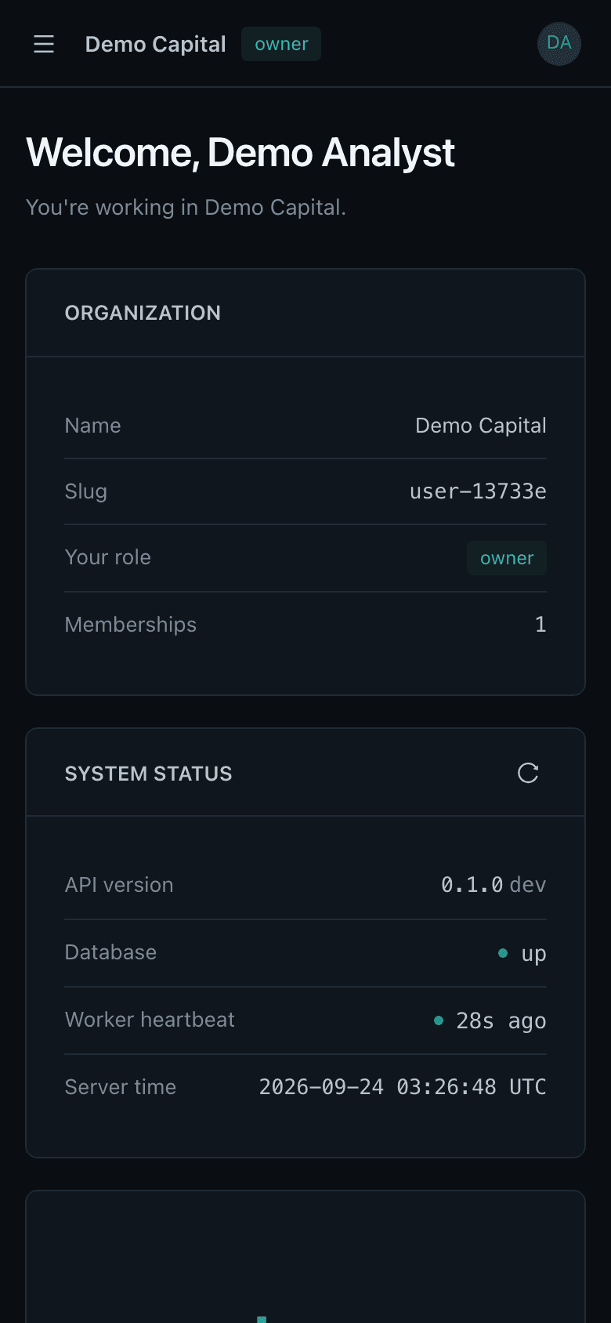Viewport: 611px width, 1323px height.
Task: Click "You're working in Demo Capital." subtitle
Action: coord(186,208)
